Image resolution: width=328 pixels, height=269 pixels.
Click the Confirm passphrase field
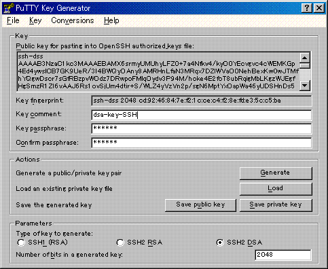coord(202,143)
